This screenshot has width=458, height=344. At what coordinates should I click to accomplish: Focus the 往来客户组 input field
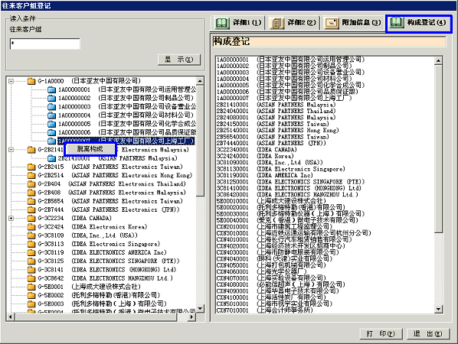pyautogui.click(x=45, y=44)
